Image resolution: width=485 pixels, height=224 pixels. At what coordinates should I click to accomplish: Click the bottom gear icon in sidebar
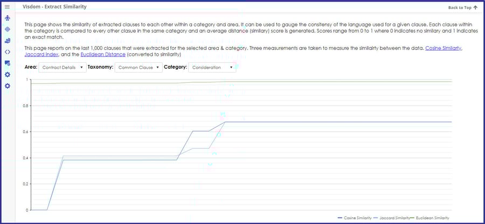coord(8,85)
